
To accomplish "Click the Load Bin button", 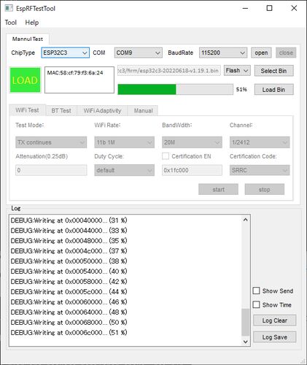I will (x=273, y=90).
